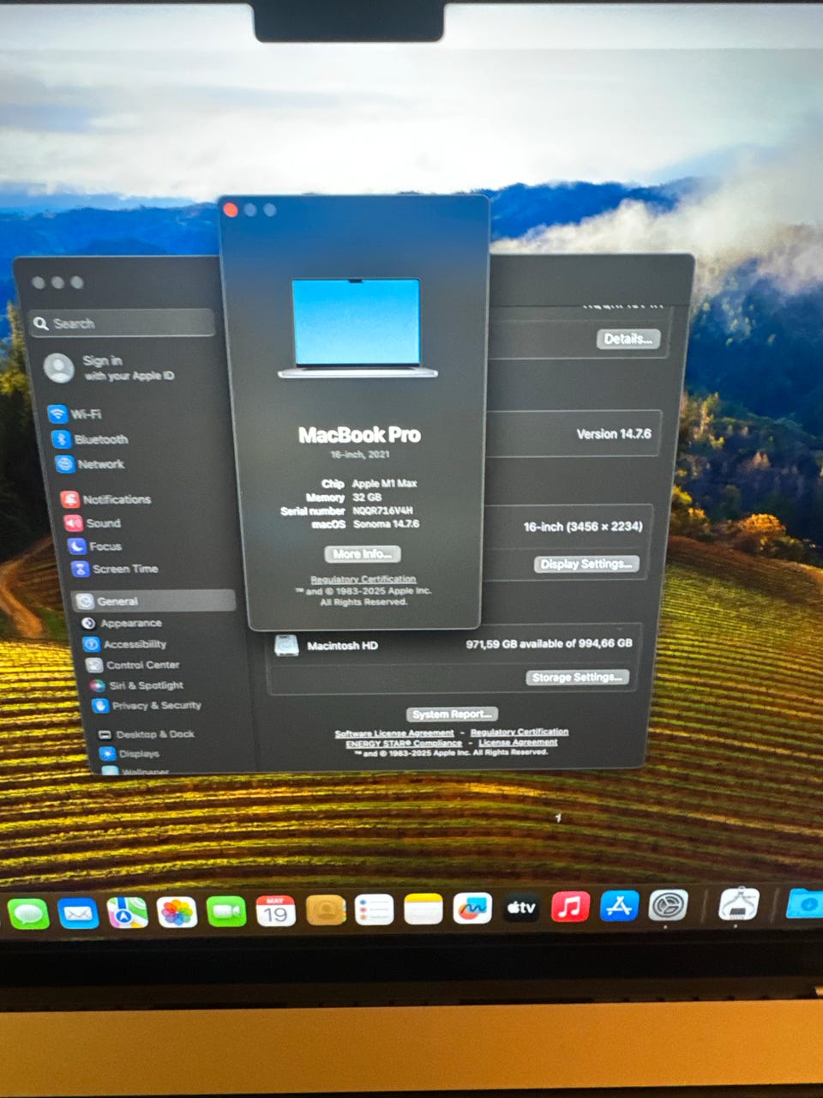Open Regulatory Certification link in About window
823x1098 pixels.
pyautogui.click(x=363, y=580)
